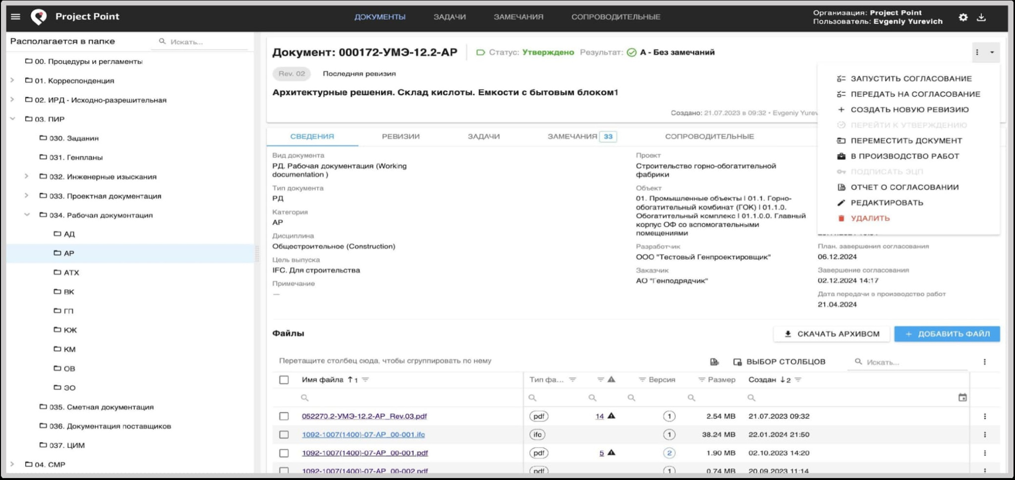Switch to document ЗАМЕЧАНИЯ 33 tab
Image resolution: width=1015 pixels, height=480 pixels.
[582, 137]
